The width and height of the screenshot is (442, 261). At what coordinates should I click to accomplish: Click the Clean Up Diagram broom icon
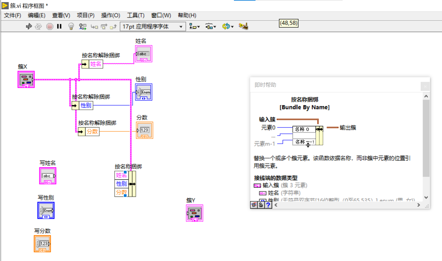click(x=243, y=26)
